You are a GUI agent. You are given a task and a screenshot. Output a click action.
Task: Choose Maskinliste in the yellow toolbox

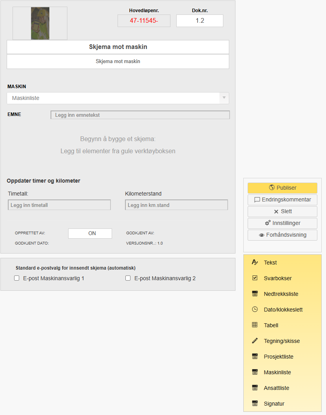tap(277, 372)
